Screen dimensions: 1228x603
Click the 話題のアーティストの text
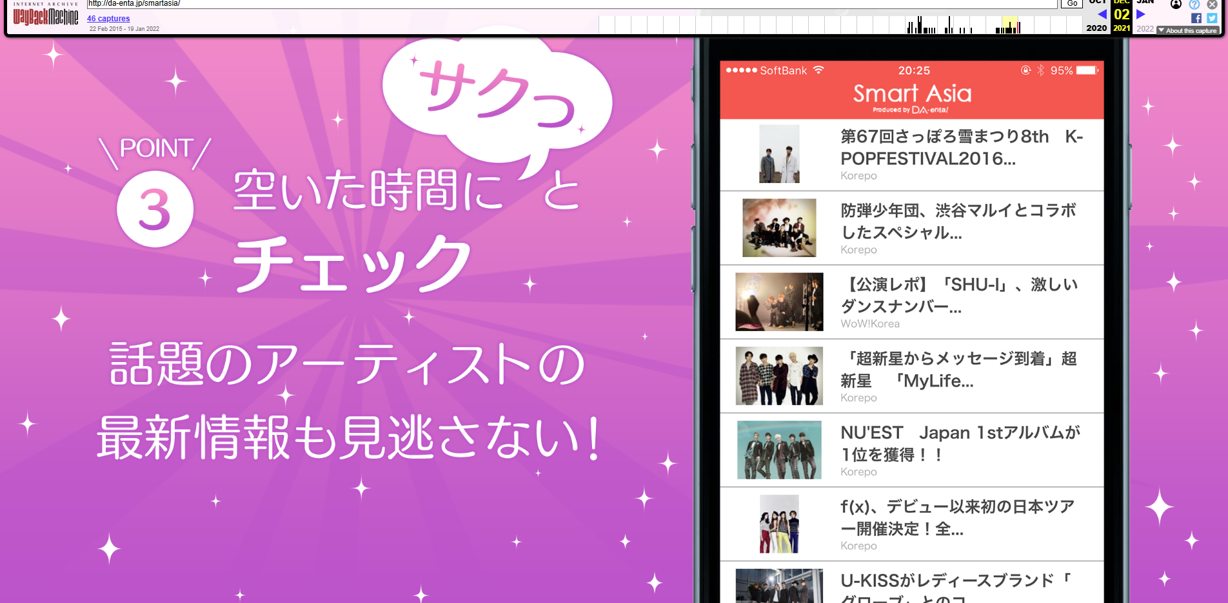[348, 364]
